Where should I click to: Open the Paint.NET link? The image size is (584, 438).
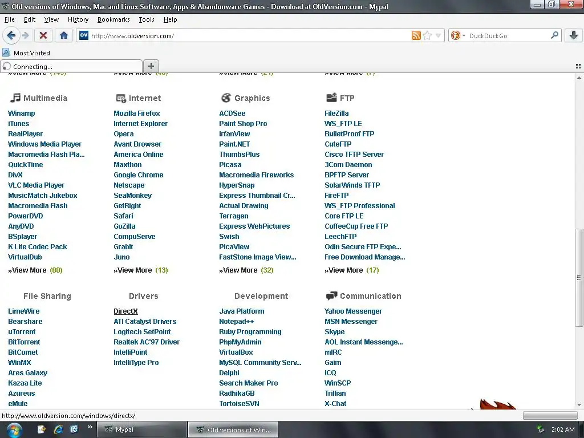(x=234, y=144)
